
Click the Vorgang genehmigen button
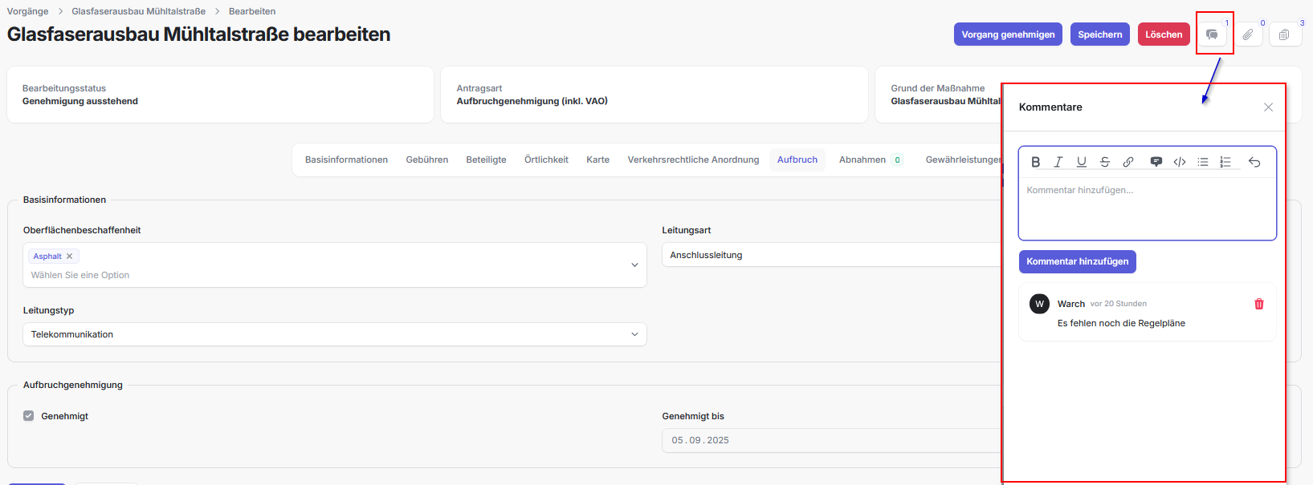1008,34
